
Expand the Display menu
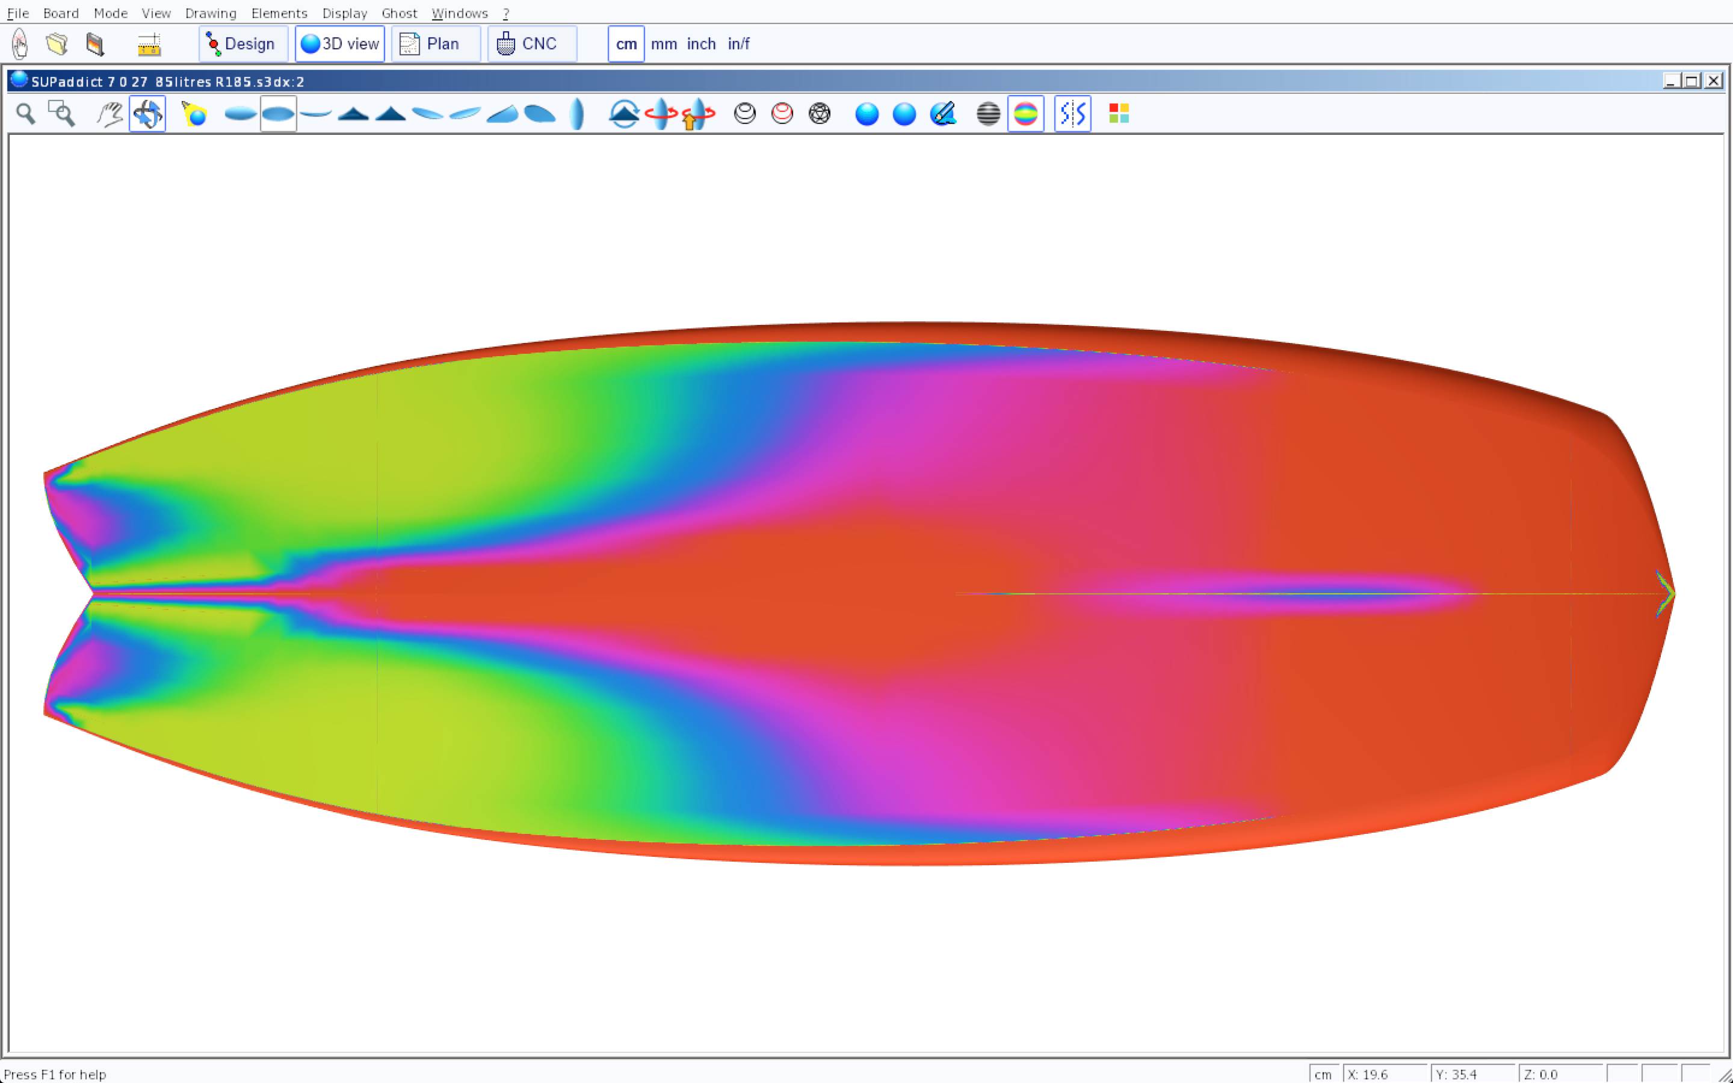[344, 13]
